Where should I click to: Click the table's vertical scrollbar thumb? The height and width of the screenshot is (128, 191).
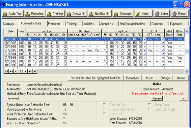(x=186, y=51)
